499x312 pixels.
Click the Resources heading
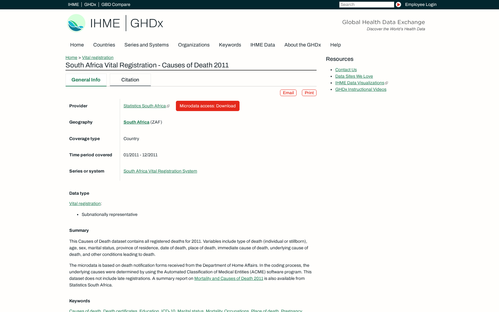[x=340, y=59]
